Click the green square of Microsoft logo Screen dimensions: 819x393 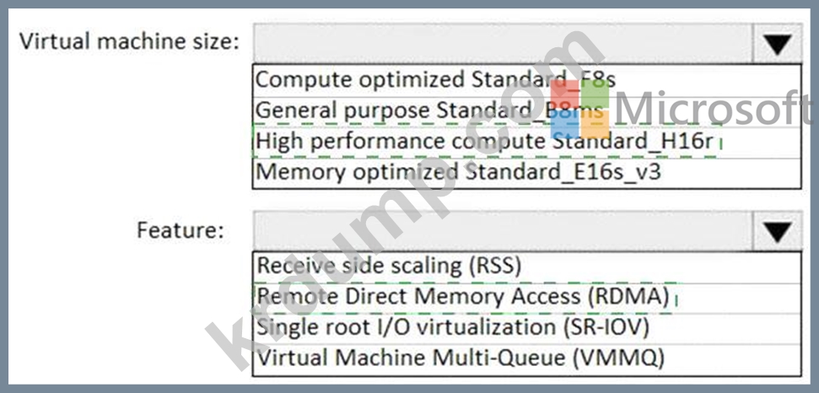(x=595, y=94)
